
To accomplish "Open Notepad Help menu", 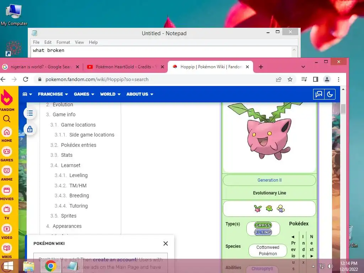I will point(93,42).
